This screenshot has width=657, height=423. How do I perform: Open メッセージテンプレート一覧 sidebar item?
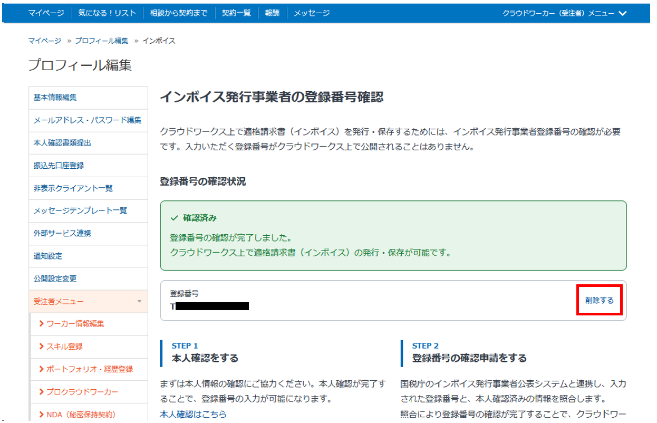coord(89,210)
